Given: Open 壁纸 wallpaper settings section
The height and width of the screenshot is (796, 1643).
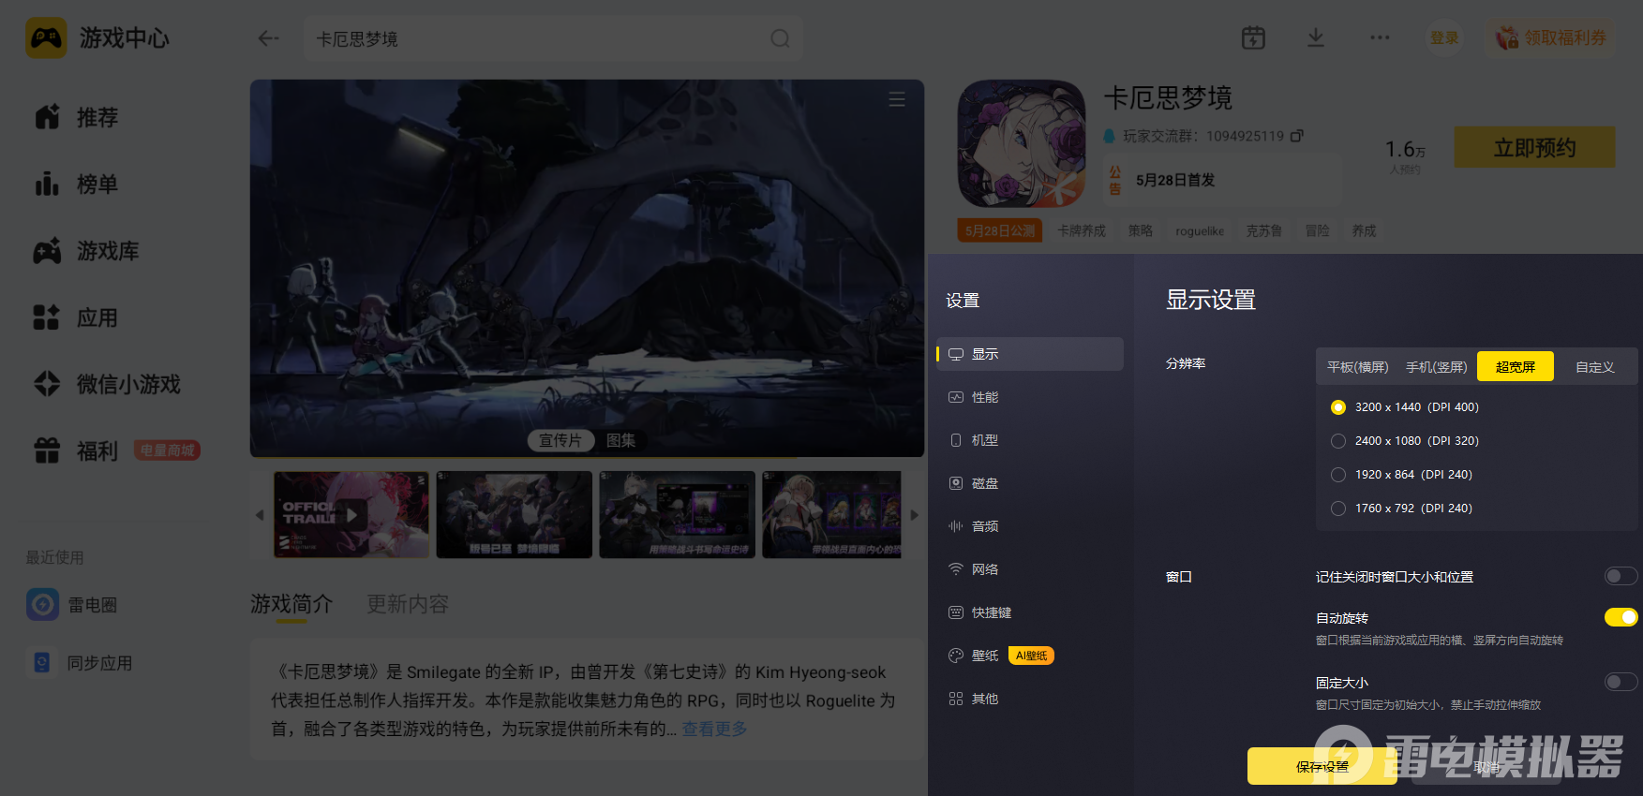Looking at the screenshot, I should (x=1030, y=656).
